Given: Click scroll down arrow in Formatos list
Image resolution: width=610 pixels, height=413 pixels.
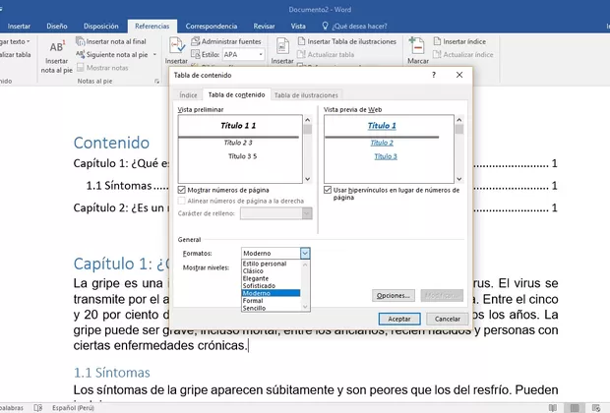Looking at the screenshot, I should click(x=305, y=307).
